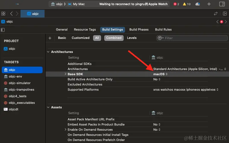This screenshot has height=143, width=229.
Task: Click objc column header in Assets
Action: coord(157,113)
